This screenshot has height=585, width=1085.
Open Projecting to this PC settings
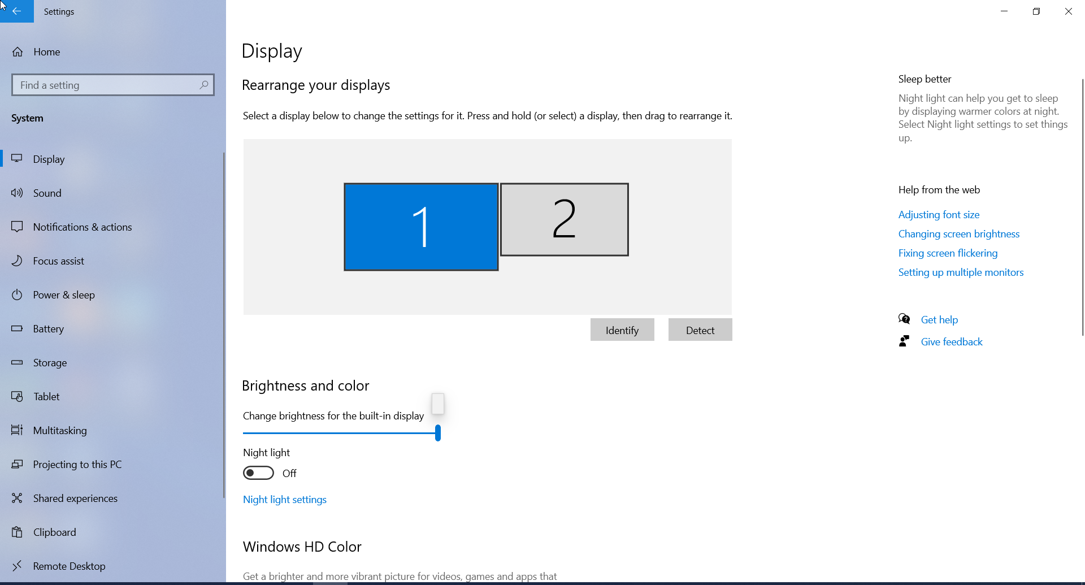pos(113,464)
